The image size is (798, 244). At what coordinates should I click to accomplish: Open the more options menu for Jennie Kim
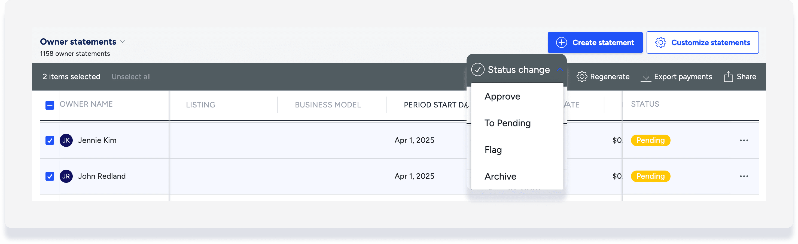744,140
